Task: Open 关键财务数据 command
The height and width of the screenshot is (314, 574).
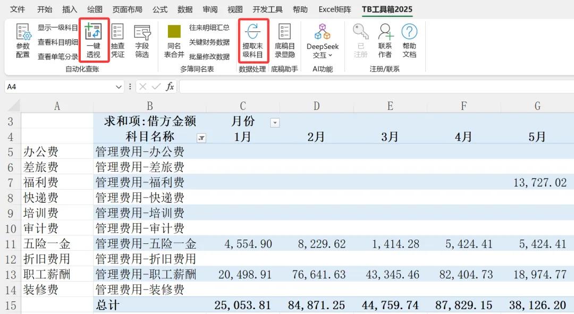Action: pyautogui.click(x=209, y=42)
